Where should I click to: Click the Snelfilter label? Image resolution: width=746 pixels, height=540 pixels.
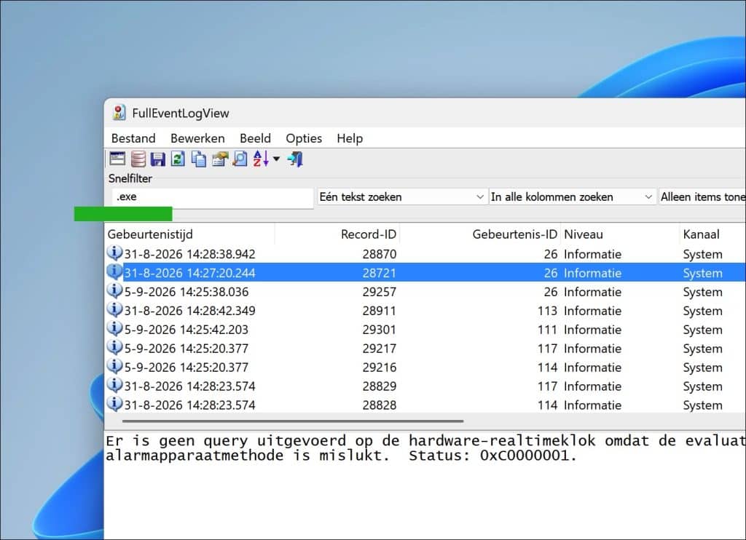(x=130, y=179)
